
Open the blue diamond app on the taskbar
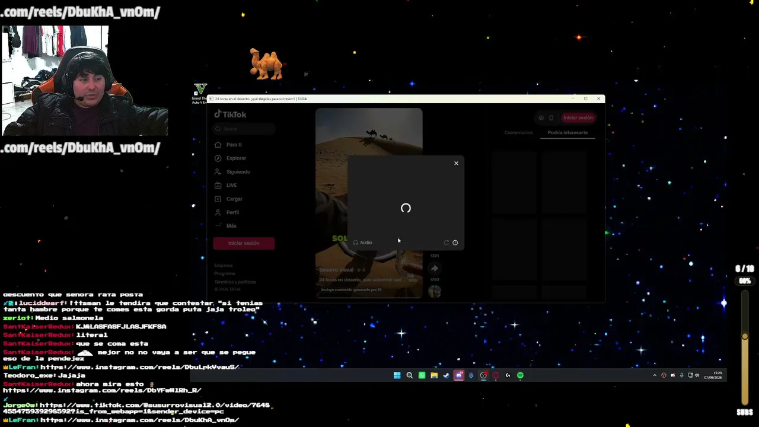click(471, 375)
